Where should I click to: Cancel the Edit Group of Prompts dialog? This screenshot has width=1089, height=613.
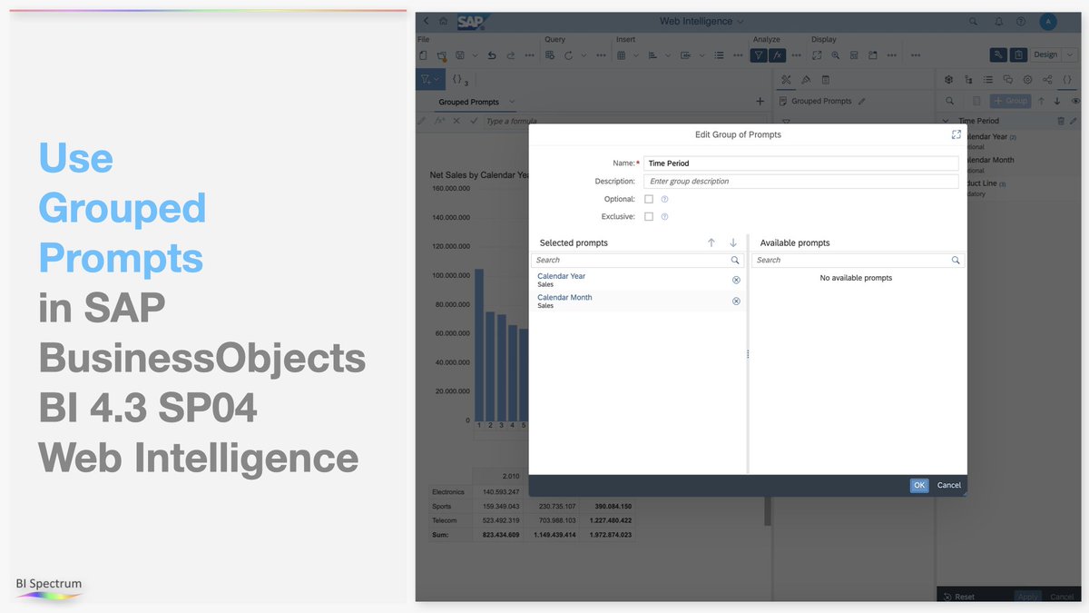(949, 485)
